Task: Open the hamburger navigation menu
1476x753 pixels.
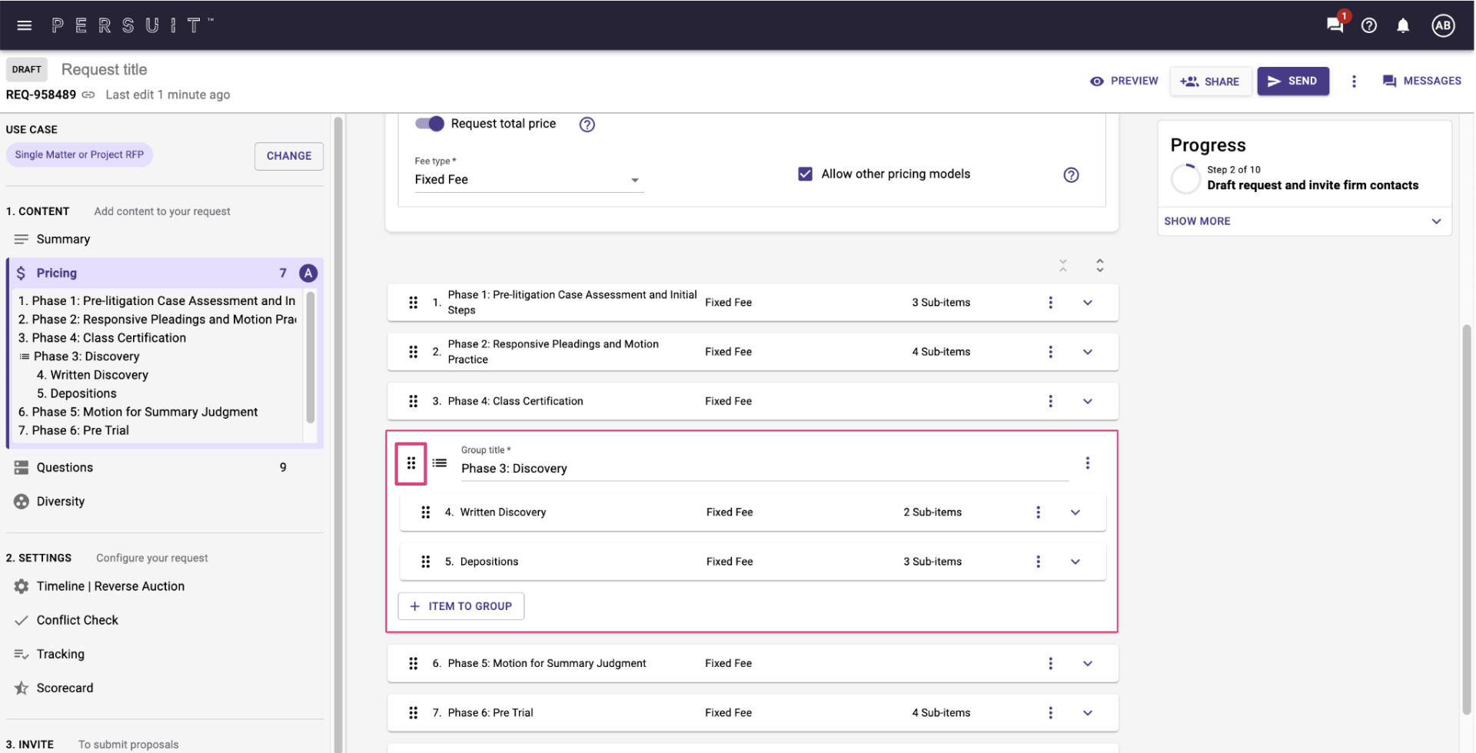Action: pyautogui.click(x=25, y=25)
